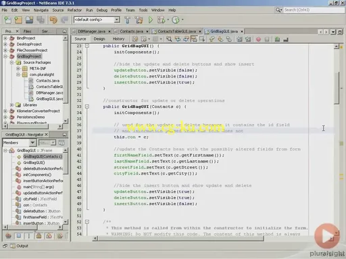Expand the META-INF package node
The height and width of the screenshot is (259, 346).
(x=18, y=68)
